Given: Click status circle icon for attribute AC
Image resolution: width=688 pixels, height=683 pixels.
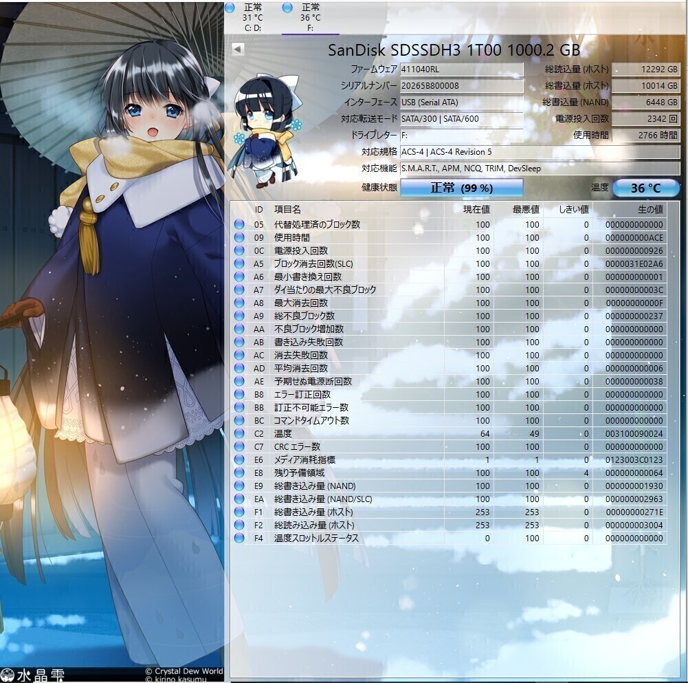Looking at the screenshot, I should click(239, 355).
